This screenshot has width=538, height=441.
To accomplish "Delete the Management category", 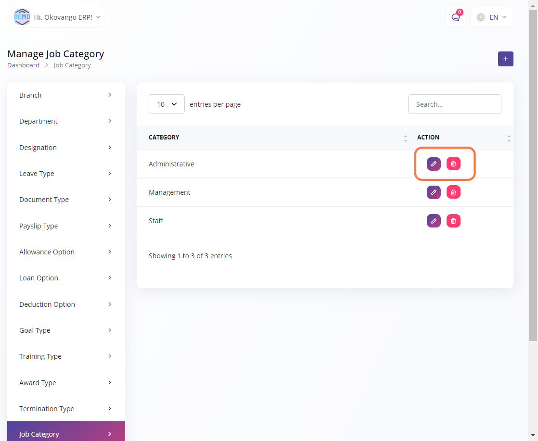I will pos(453,192).
